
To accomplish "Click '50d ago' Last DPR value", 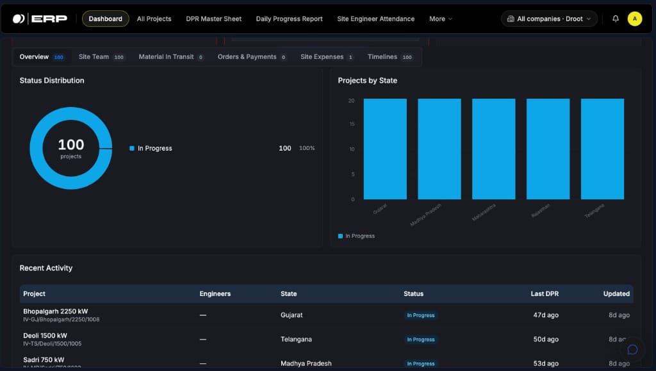I will [546, 339].
